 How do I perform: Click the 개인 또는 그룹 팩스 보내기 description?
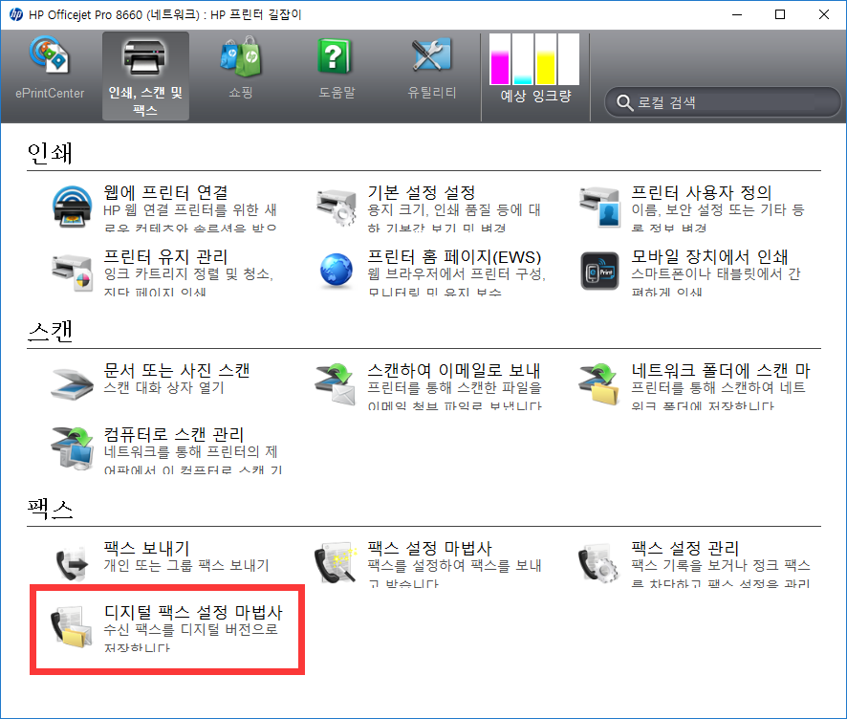tap(186, 565)
